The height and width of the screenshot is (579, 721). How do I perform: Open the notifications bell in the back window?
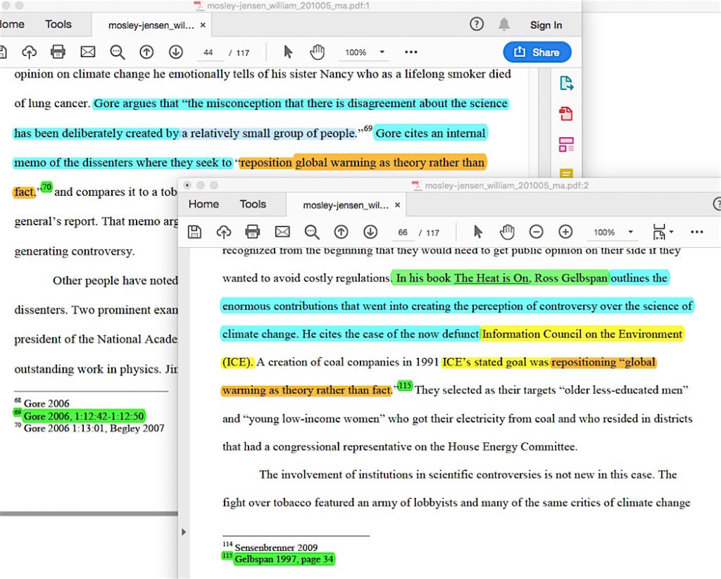504,25
